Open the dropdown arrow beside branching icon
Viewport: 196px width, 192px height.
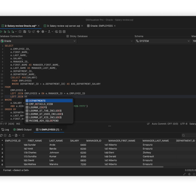[x=52, y=31]
